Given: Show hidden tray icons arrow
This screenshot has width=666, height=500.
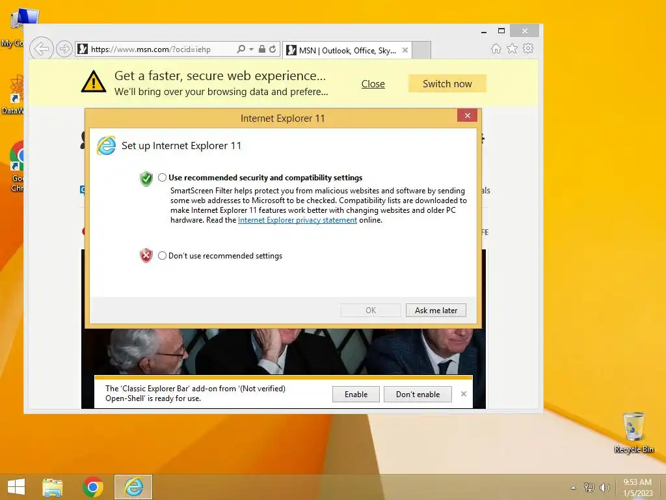Looking at the screenshot, I should [574, 488].
